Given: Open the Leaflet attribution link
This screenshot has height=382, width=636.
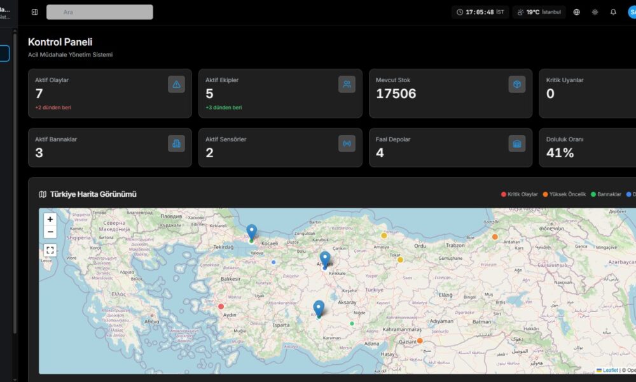Looking at the screenshot, I should [610, 370].
